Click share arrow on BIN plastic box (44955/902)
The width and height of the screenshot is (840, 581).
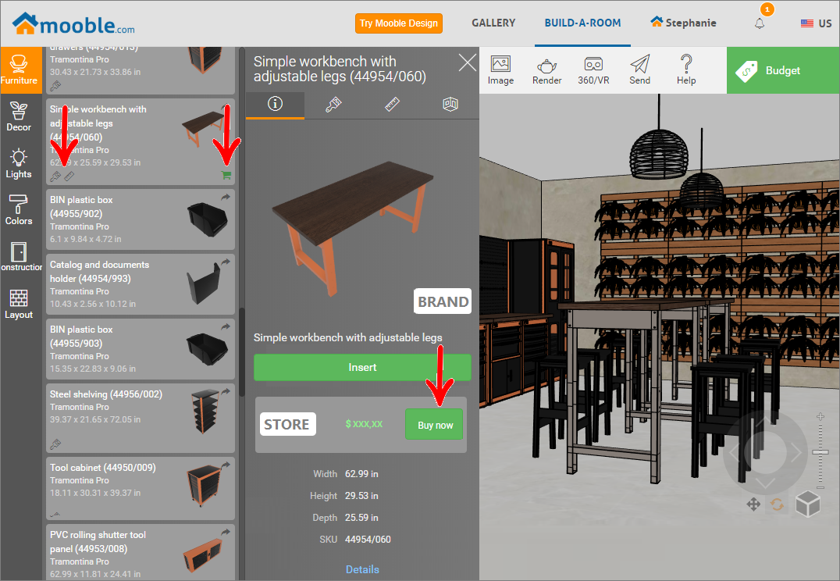pos(226,198)
